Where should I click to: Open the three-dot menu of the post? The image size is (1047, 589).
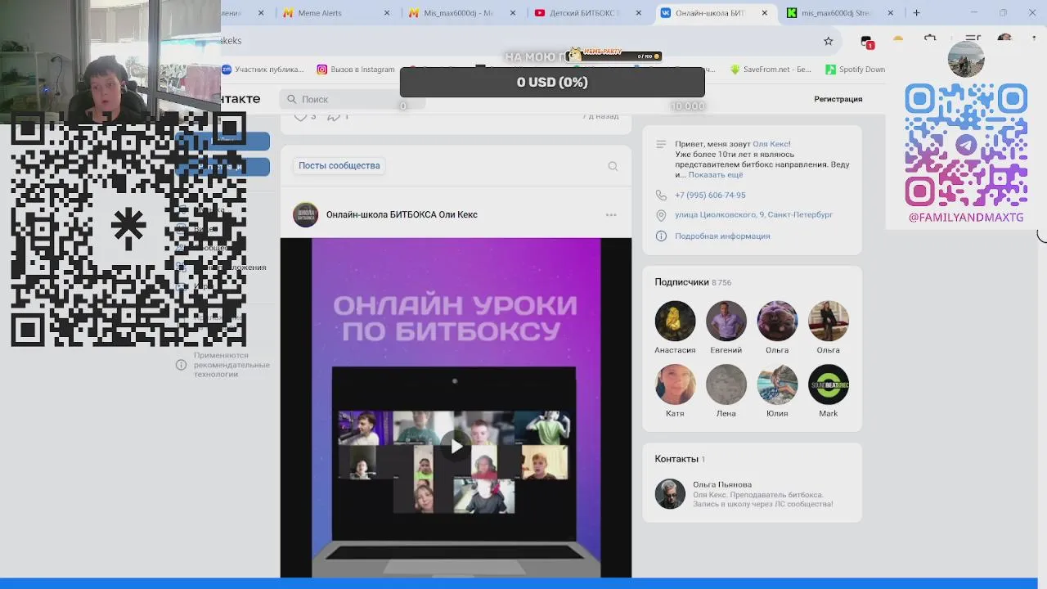(x=611, y=214)
